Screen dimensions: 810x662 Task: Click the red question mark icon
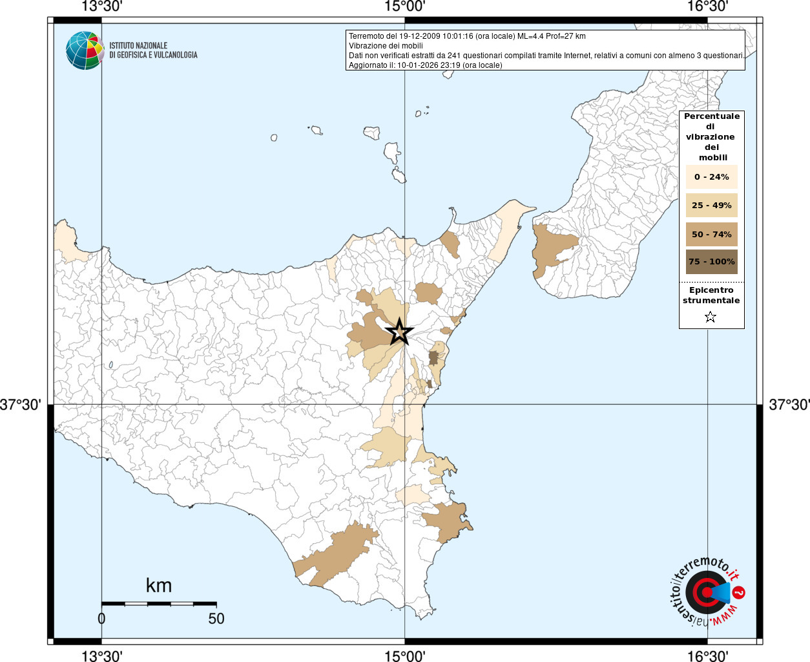[740, 592]
